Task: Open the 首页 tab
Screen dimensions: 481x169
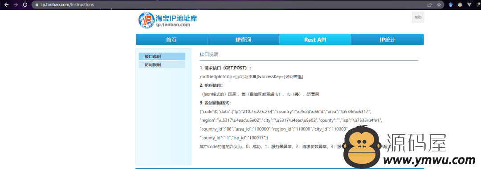Action: tap(171, 40)
